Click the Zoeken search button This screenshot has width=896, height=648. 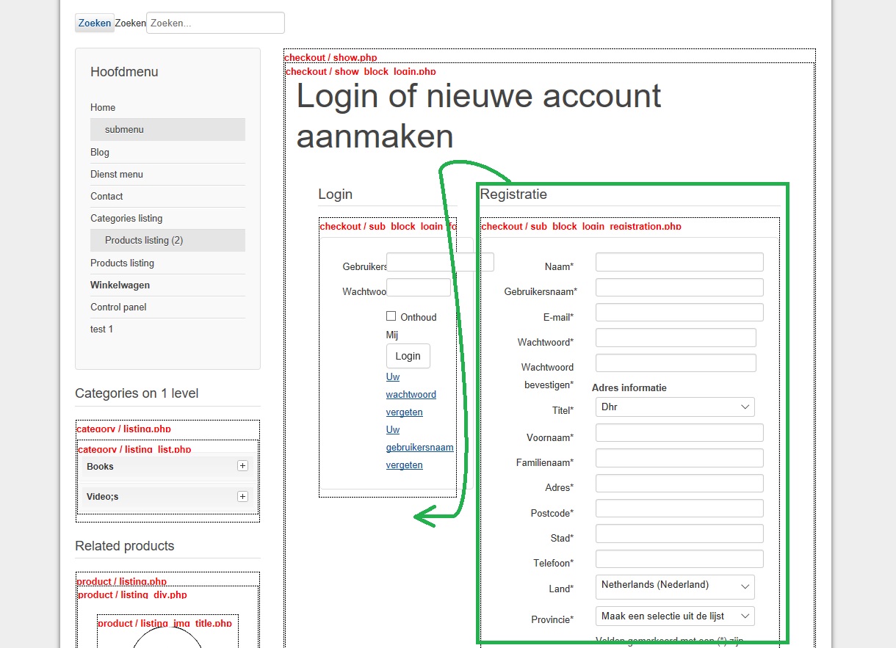(x=95, y=23)
